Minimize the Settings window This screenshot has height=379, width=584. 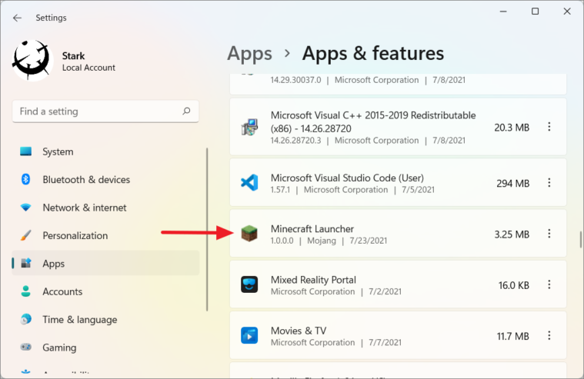tap(503, 12)
